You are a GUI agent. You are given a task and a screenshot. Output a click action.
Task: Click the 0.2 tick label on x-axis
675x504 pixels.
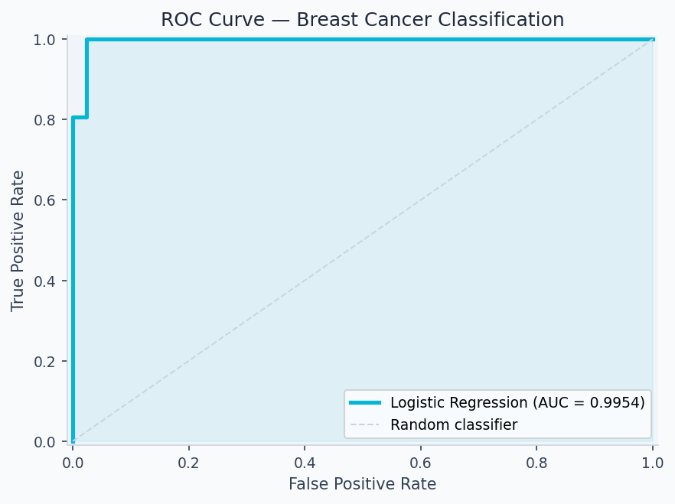click(188, 462)
